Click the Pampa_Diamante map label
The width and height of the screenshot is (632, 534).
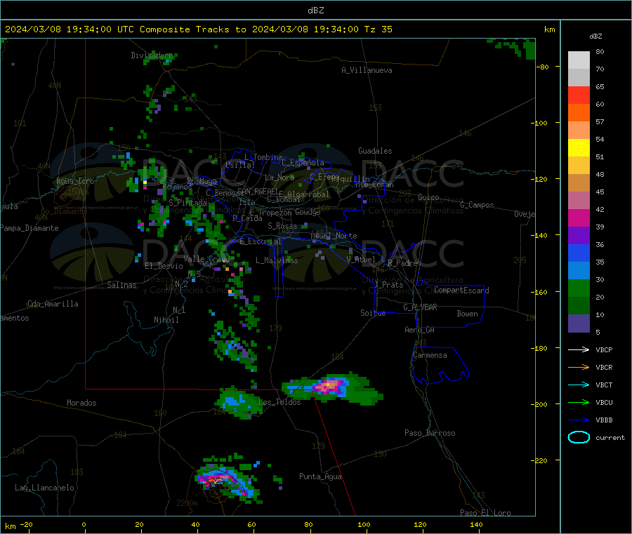click(x=29, y=228)
